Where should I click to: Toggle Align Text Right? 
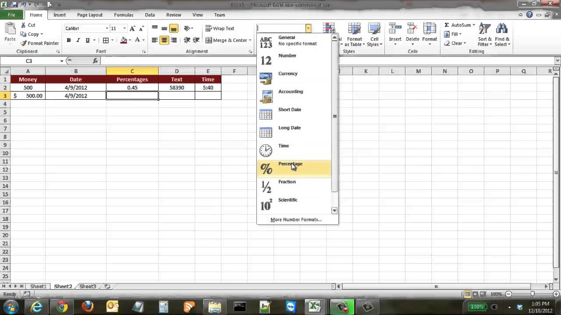[x=174, y=40]
